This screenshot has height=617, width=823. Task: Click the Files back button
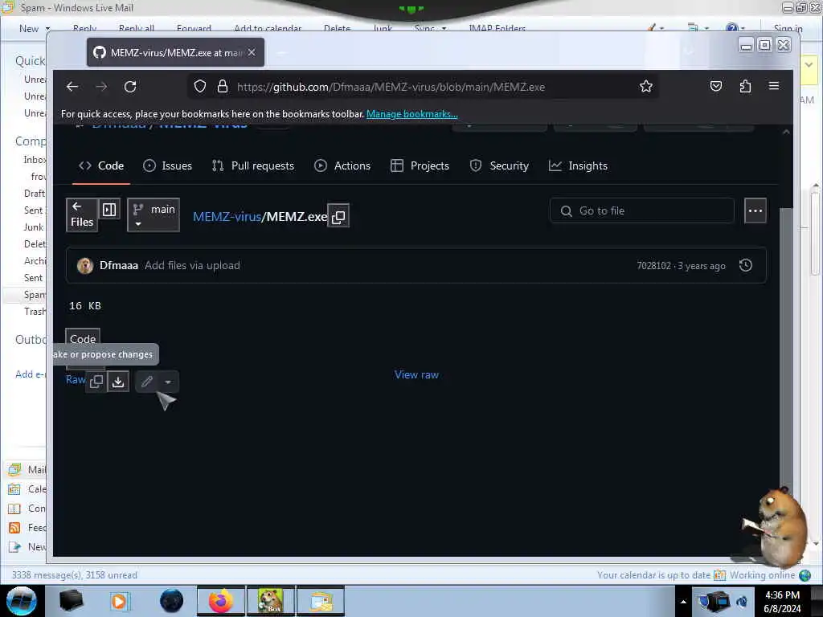click(x=82, y=215)
